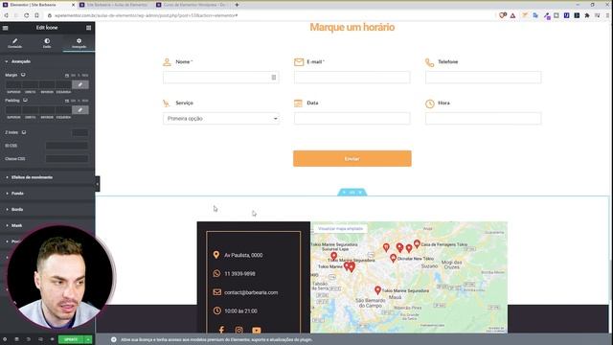Reload the browser page
Viewport: 613px width, 345px height.
pos(26,15)
